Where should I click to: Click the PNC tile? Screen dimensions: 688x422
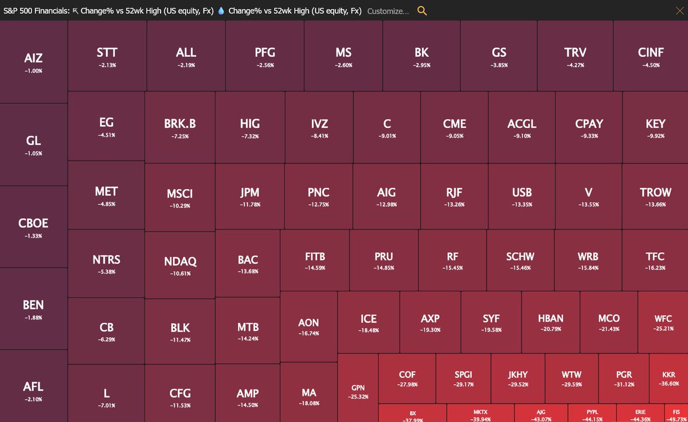[319, 197]
